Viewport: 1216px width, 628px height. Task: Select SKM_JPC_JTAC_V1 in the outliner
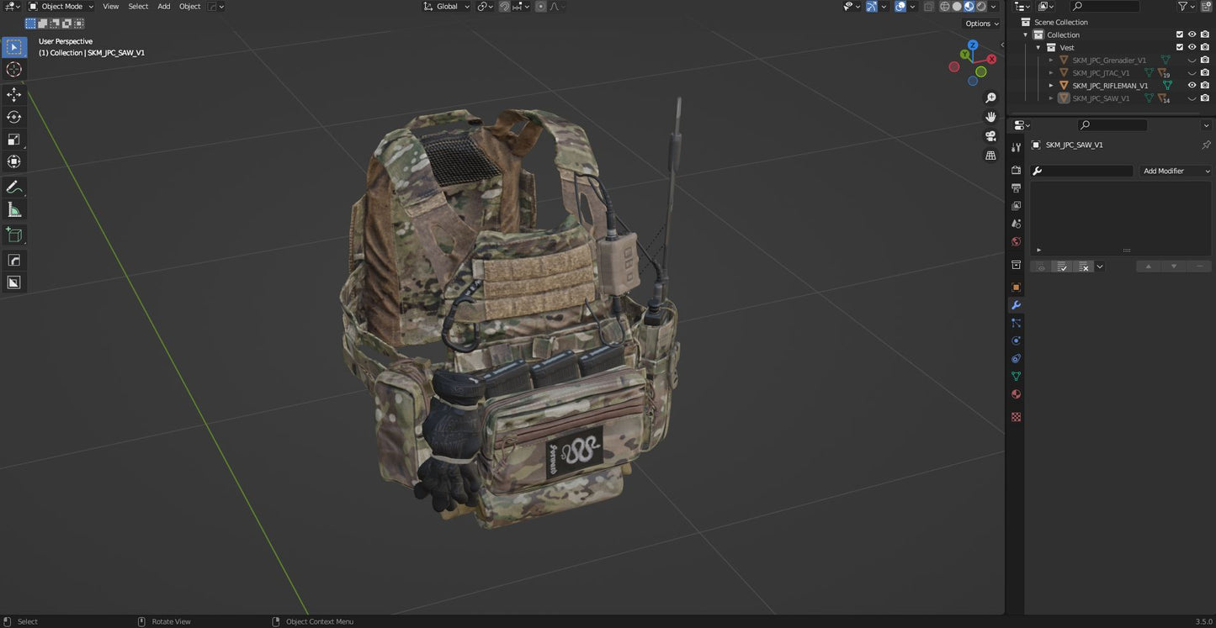point(1101,73)
